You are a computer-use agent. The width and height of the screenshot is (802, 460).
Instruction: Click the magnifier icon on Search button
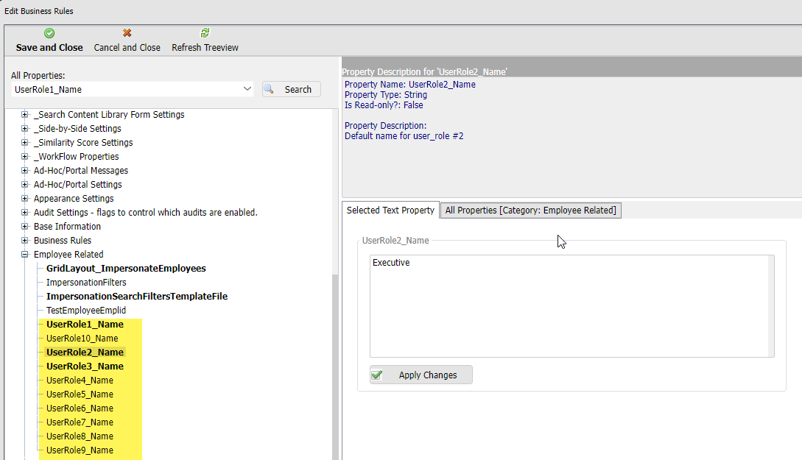270,89
